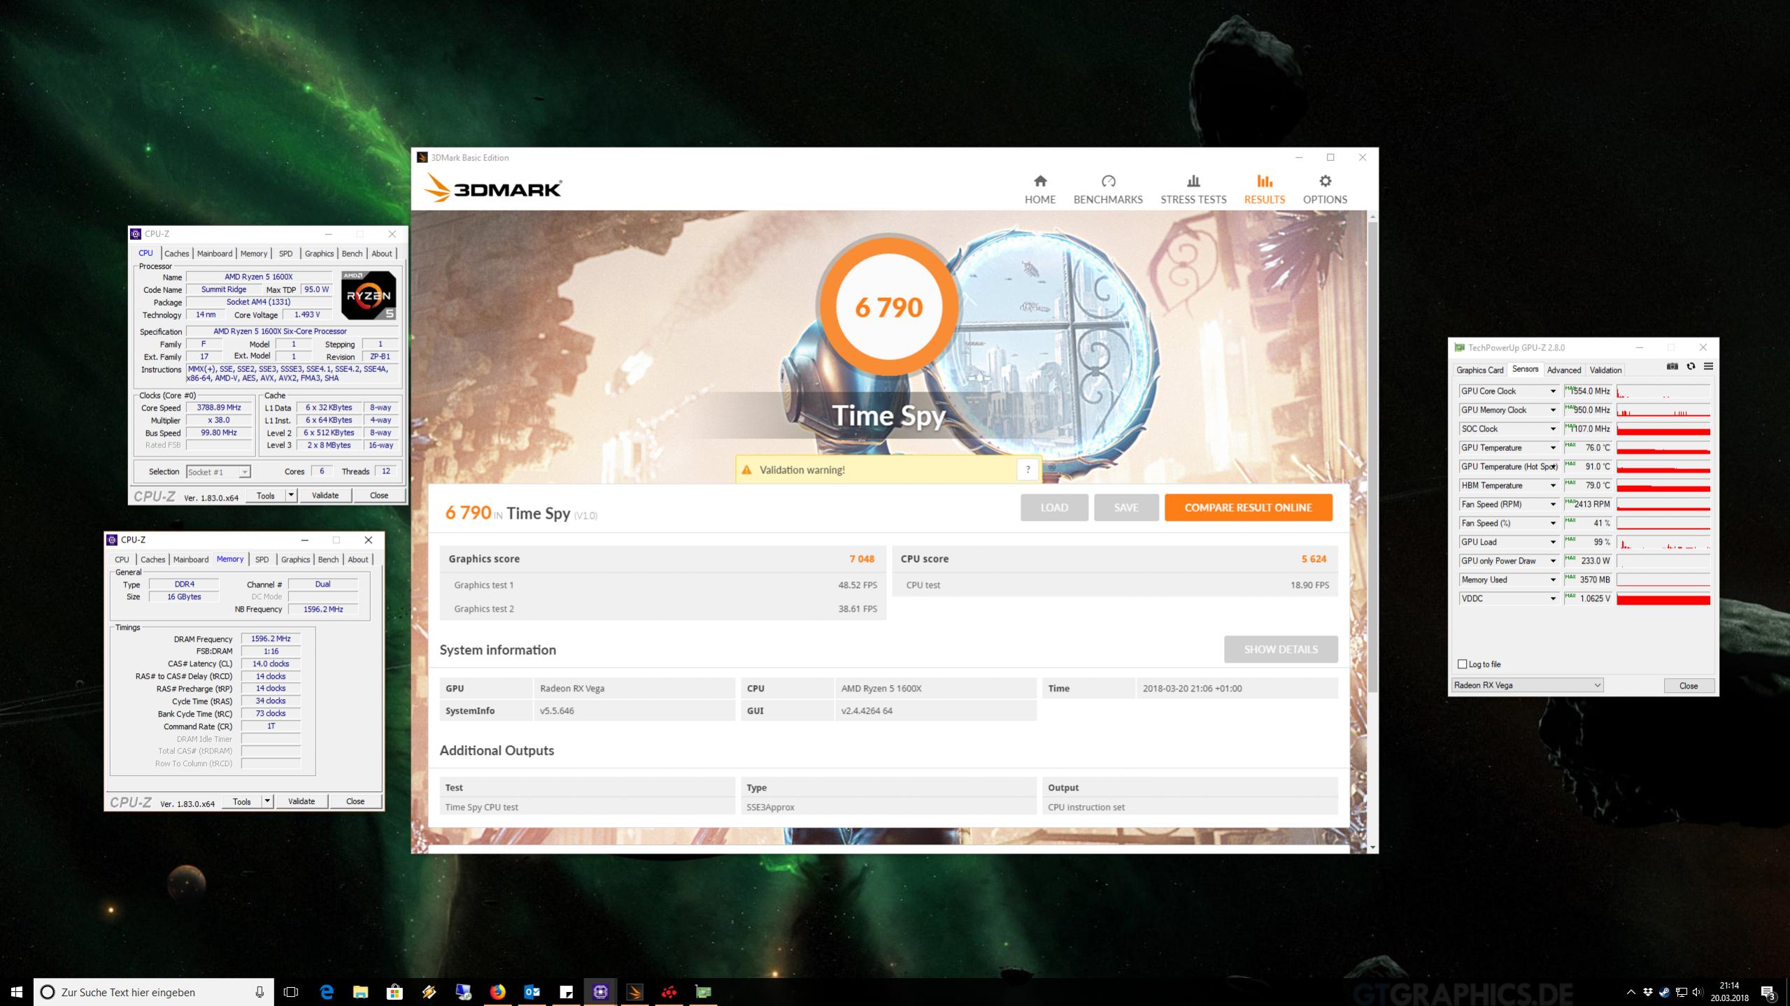
Task: Expand Radeon RX Vega GPU selector
Action: (x=1597, y=685)
